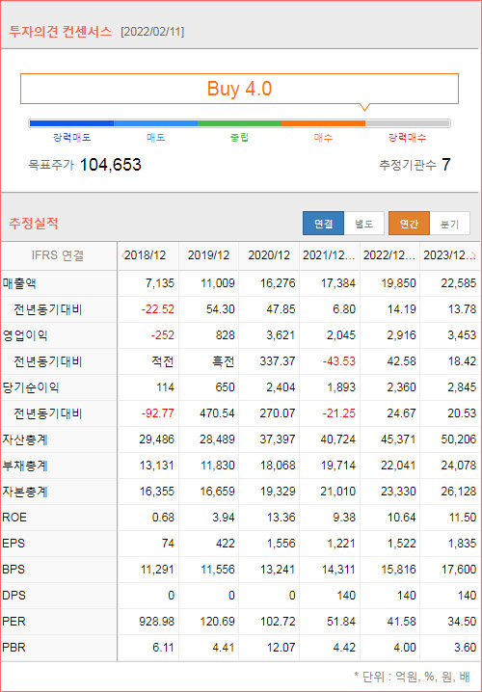The image size is (482, 692).
Task: Click the 부채총계 row label
Action: 25,466
